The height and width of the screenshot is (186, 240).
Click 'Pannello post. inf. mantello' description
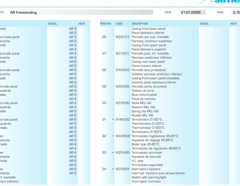click(x=150, y=53)
